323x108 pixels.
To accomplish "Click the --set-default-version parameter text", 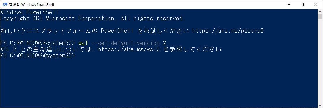I will click(x=125, y=43).
